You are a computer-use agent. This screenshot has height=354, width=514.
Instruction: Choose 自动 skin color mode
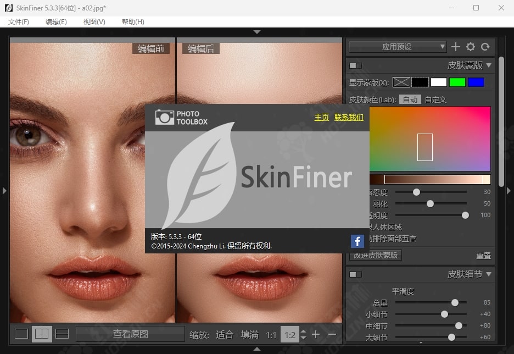410,99
